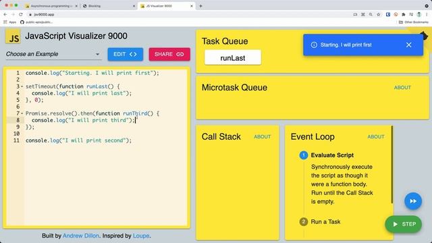432x243 pixels.
Task: Open the Apps bookmarks shortcut
Action: 9,22
